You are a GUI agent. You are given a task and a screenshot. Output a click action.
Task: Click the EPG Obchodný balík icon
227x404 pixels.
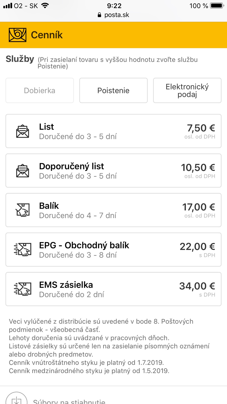coord(23,249)
